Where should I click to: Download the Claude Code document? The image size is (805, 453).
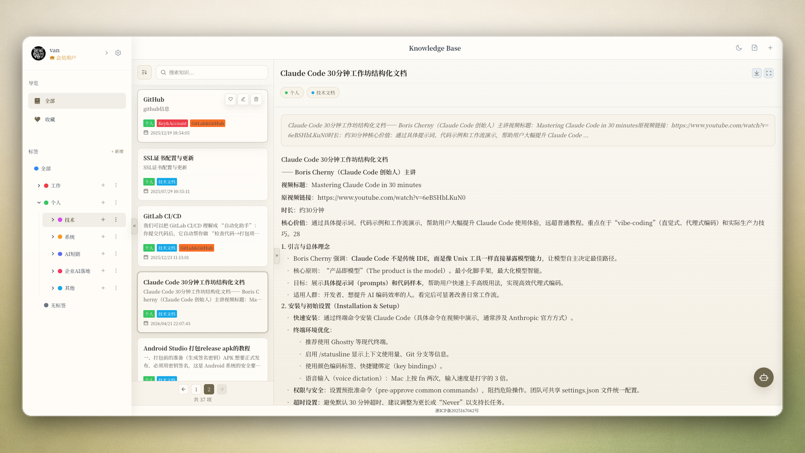point(757,73)
